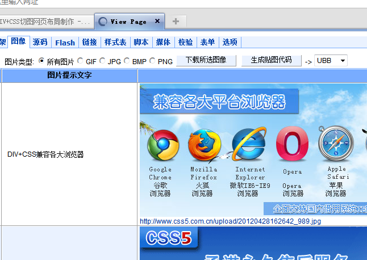Open the Flash tab
This screenshot has width=367, height=260.
(65, 43)
